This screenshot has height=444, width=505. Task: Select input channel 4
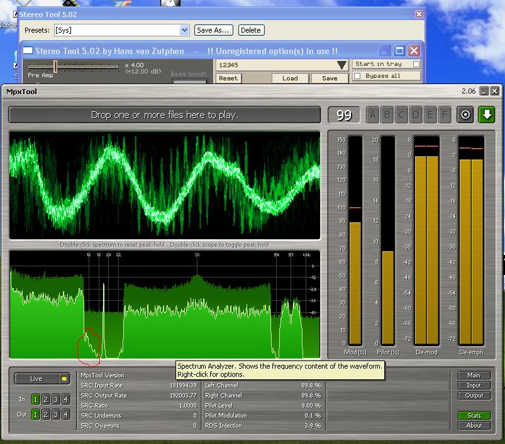pos(65,399)
